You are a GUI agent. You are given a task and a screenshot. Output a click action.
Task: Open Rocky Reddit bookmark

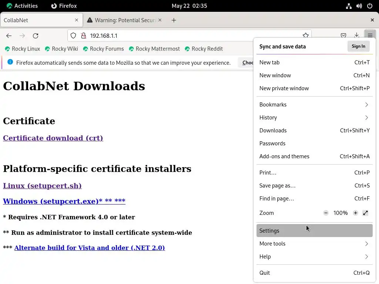click(x=204, y=49)
